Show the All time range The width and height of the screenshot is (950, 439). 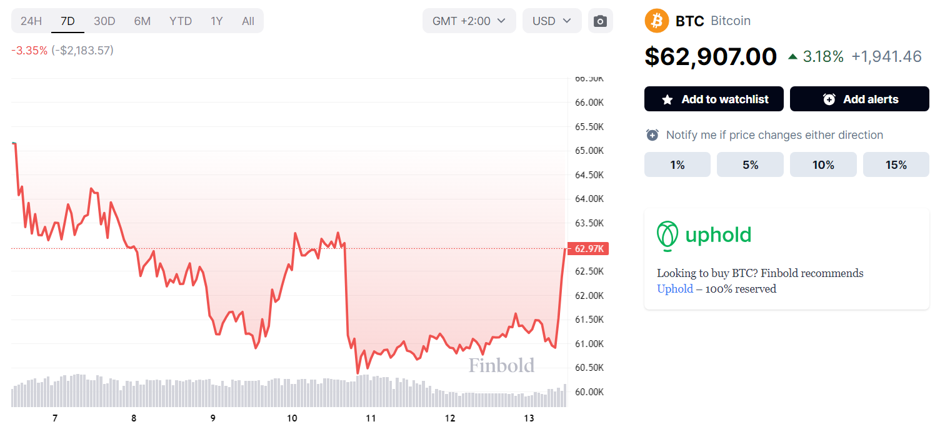click(x=248, y=21)
